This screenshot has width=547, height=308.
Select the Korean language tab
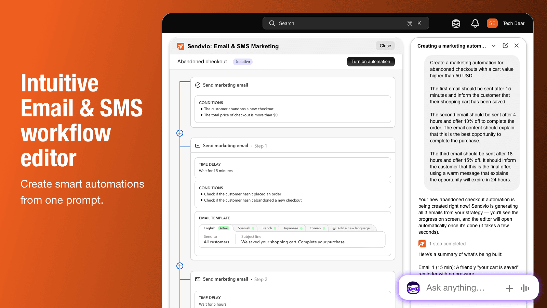tap(317, 228)
